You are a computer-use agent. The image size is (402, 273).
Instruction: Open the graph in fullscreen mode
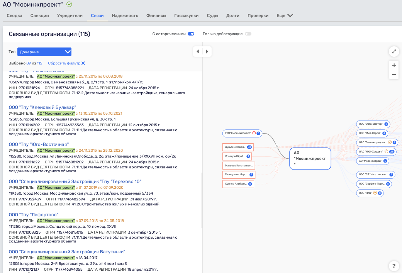394,51
